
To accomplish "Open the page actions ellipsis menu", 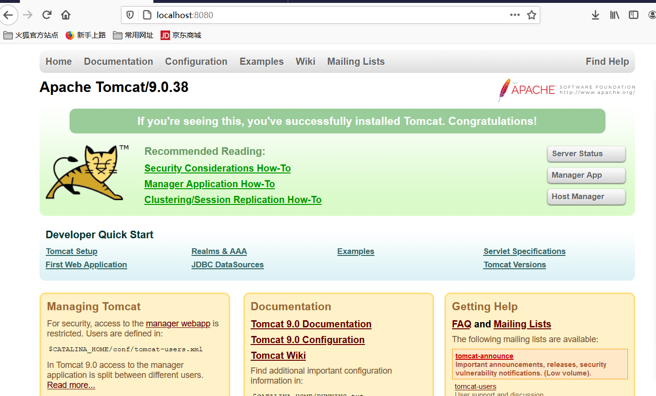I will (515, 15).
